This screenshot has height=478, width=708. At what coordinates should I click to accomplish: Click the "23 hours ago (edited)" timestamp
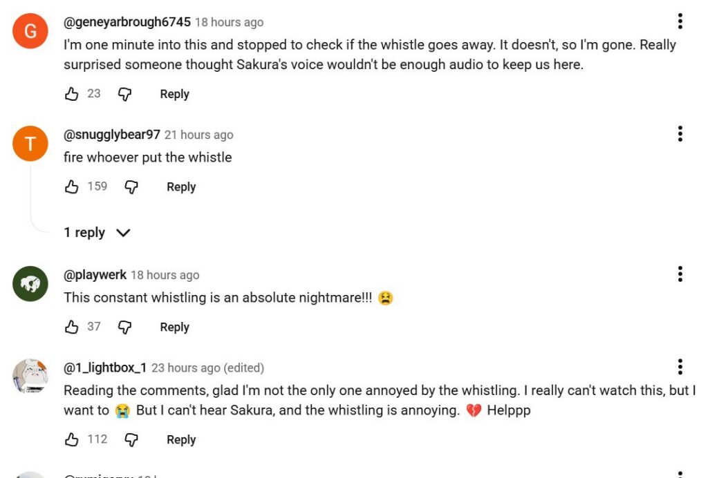[x=207, y=368]
